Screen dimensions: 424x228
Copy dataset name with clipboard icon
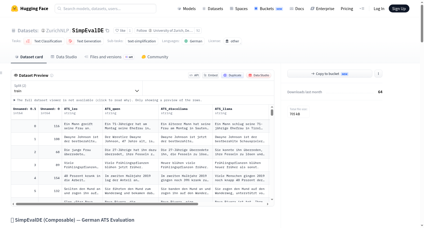pos(107,30)
